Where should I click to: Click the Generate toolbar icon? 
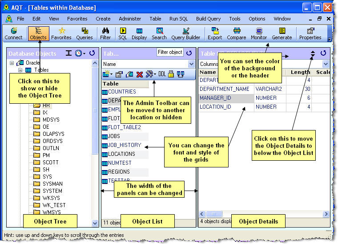[x=282, y=33]
